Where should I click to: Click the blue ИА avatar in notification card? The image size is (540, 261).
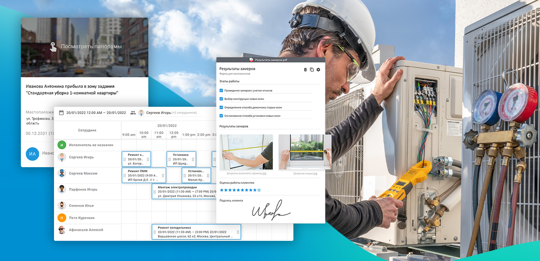pyautogui.click(x=32, y=154)
